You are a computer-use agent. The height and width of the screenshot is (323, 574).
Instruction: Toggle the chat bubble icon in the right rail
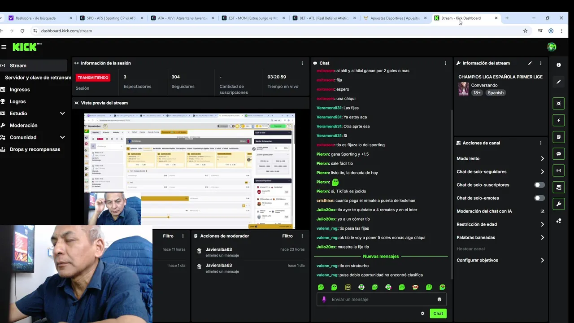click(559, 154)
